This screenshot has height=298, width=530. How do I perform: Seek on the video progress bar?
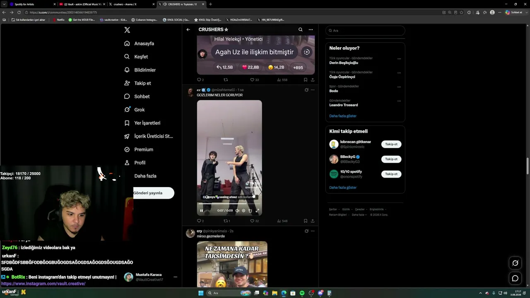click(229, 204)
